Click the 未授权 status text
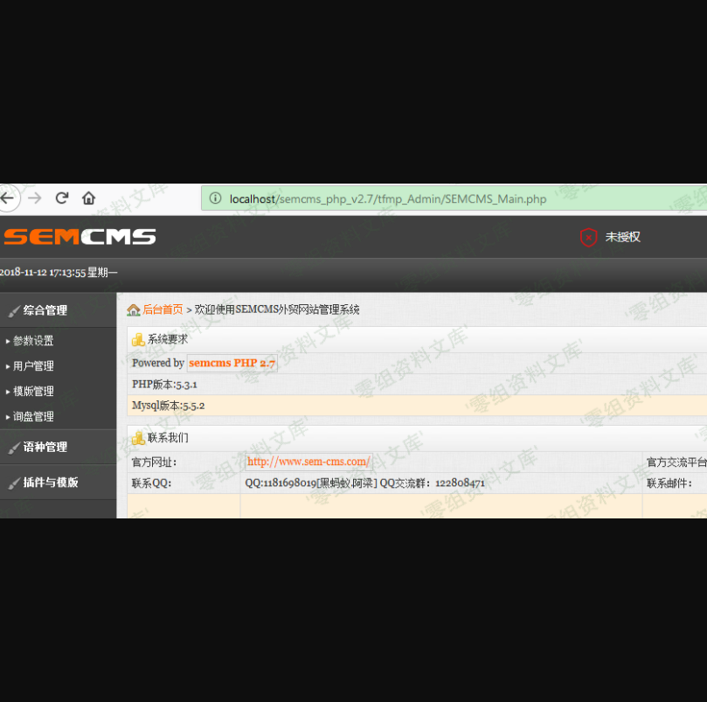The height and width of the screenshot is (702, 707). click(x=623, y=237)
